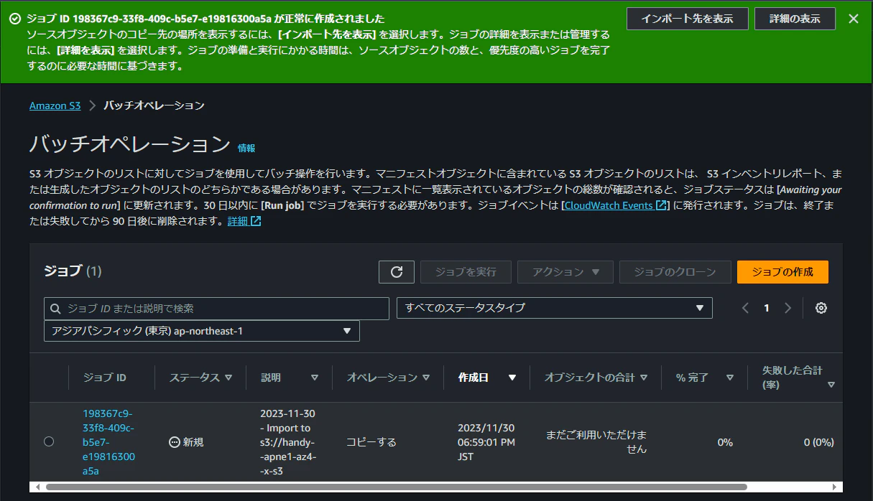Viewport: 873px width, 501px height.
Task: Click the インポート先を表示 button
Action: coord(688,19)
